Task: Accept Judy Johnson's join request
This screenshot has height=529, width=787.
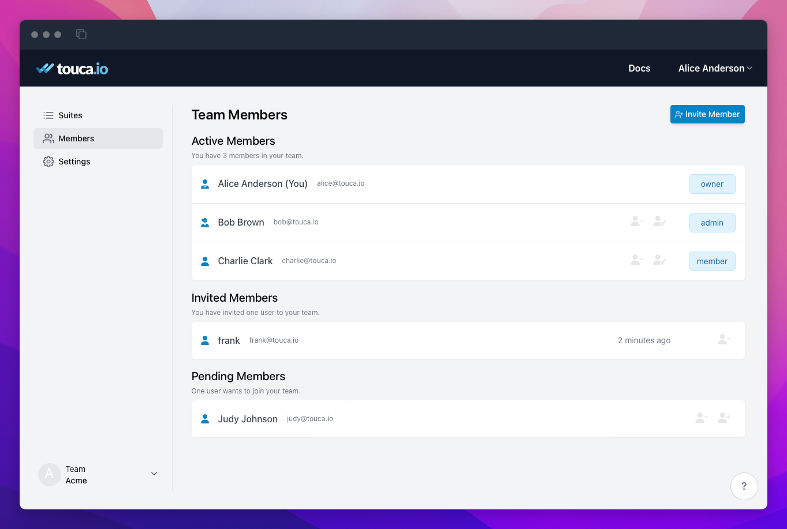Action: pos(724,418)
